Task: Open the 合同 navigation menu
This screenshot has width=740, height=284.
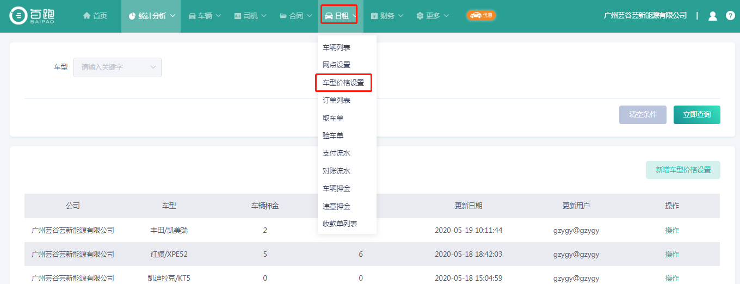Action: (x=295, y=16)
